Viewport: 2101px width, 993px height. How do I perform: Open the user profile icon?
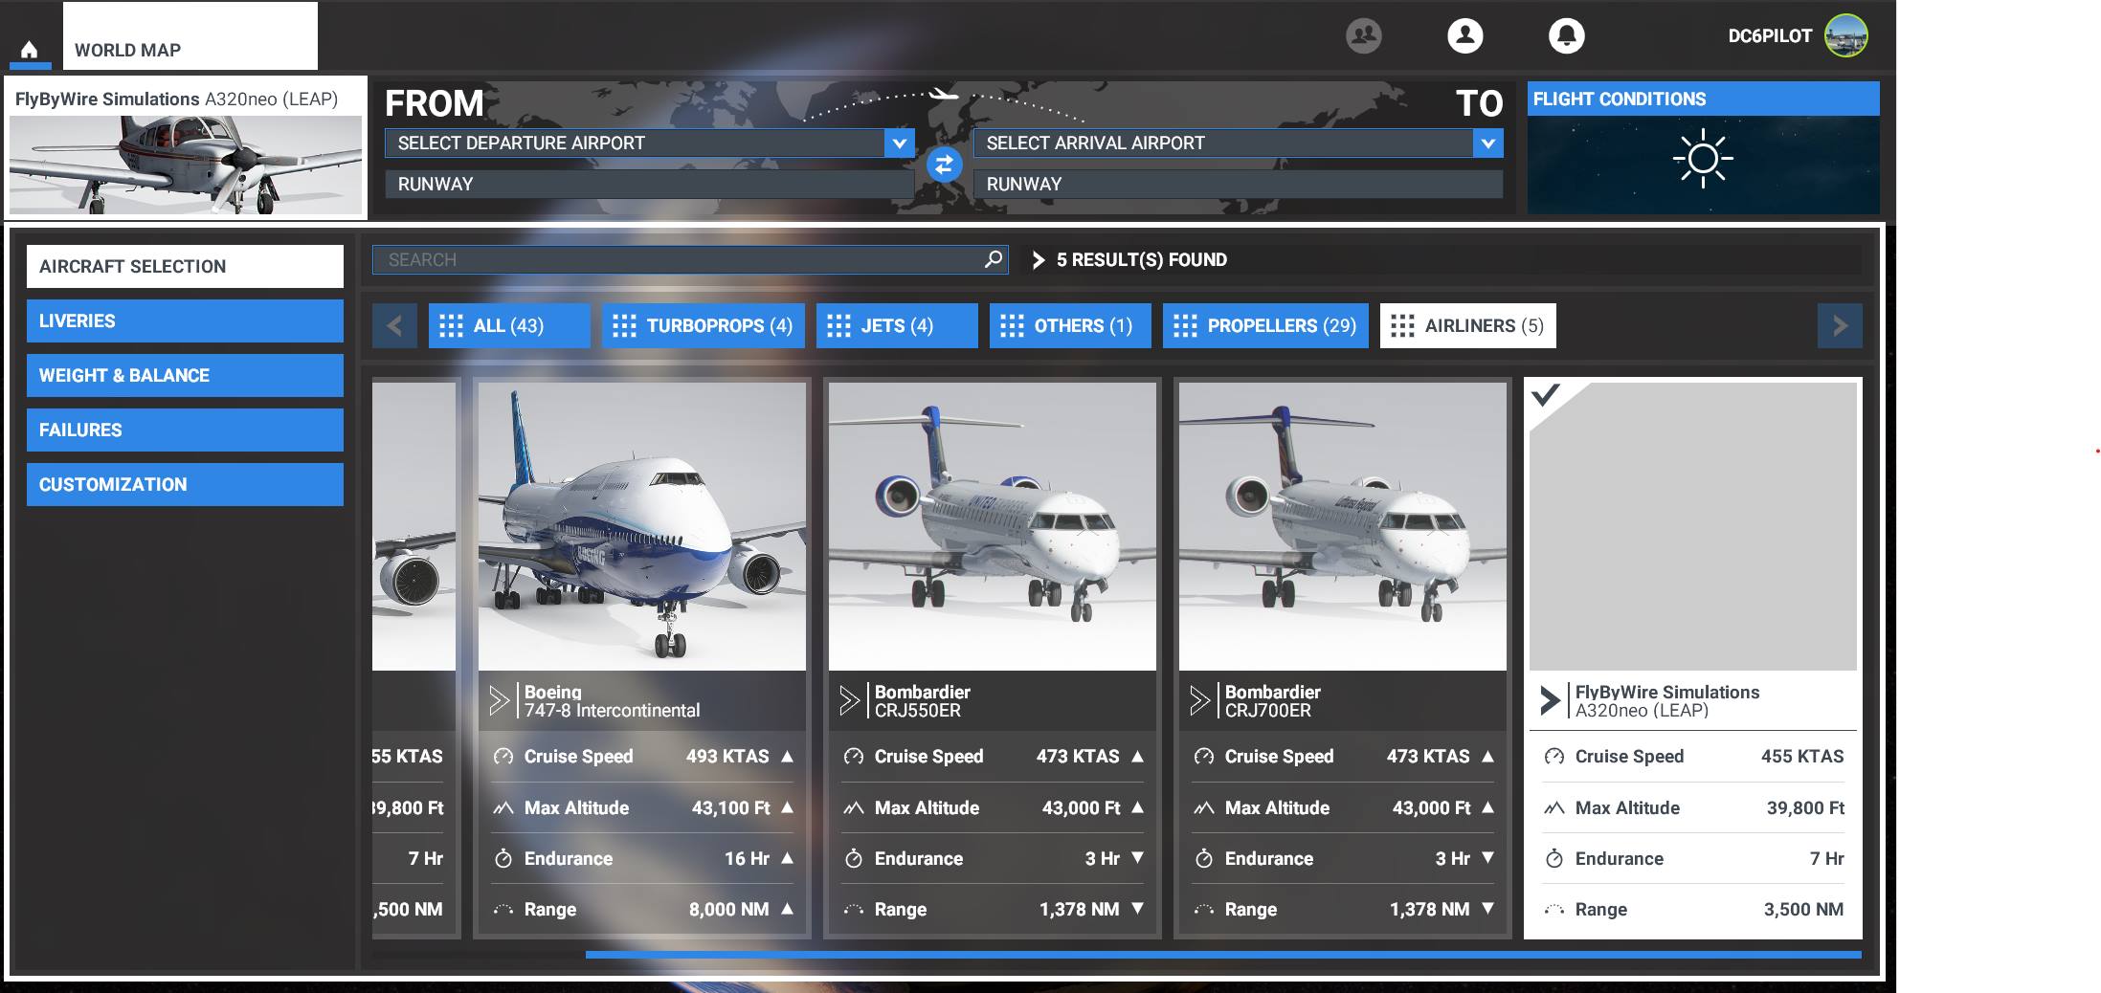pos(1464,36)
